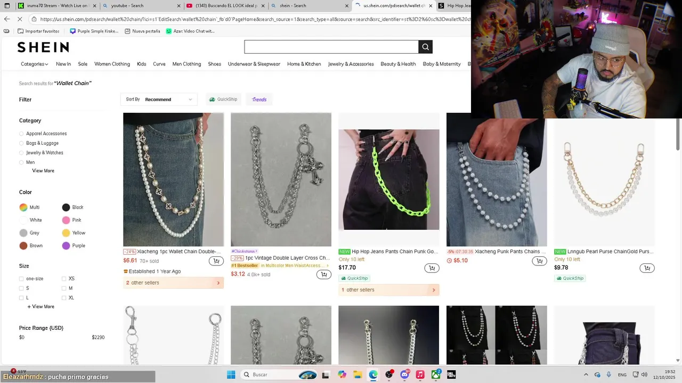Expand 2 other sellers row
Image resolution: width=682 pixels, height=383 pixels.
coord(173,283)
